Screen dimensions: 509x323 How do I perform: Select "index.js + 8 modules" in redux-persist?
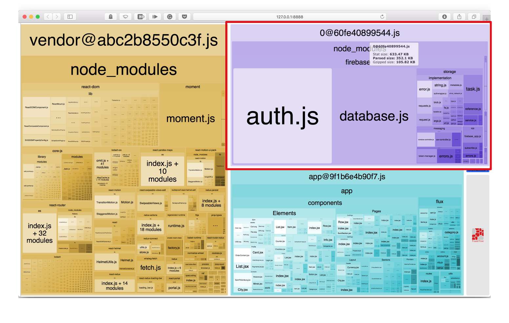point(211,203)
